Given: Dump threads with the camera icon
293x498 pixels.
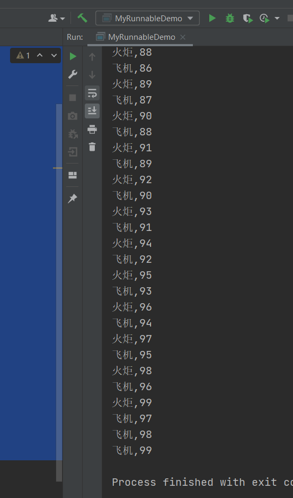Looking at the screenshot, I should [73, 116].
